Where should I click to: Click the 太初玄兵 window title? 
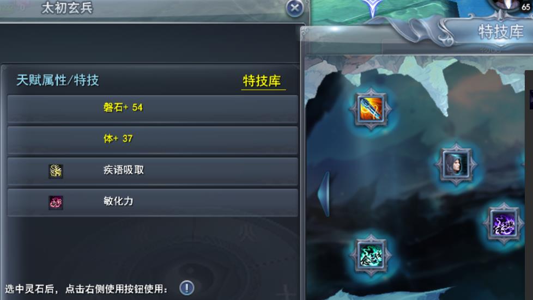67,8
